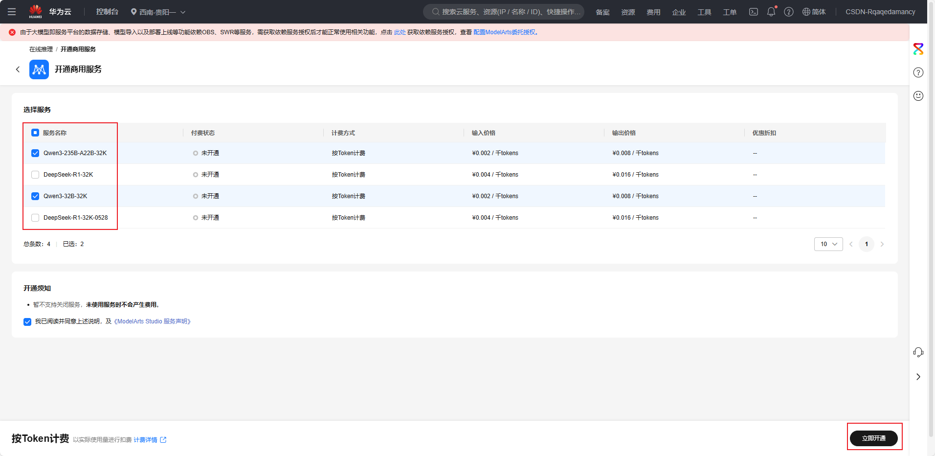Open the 工具 menu
935x456 pixels.
[704, 12]
